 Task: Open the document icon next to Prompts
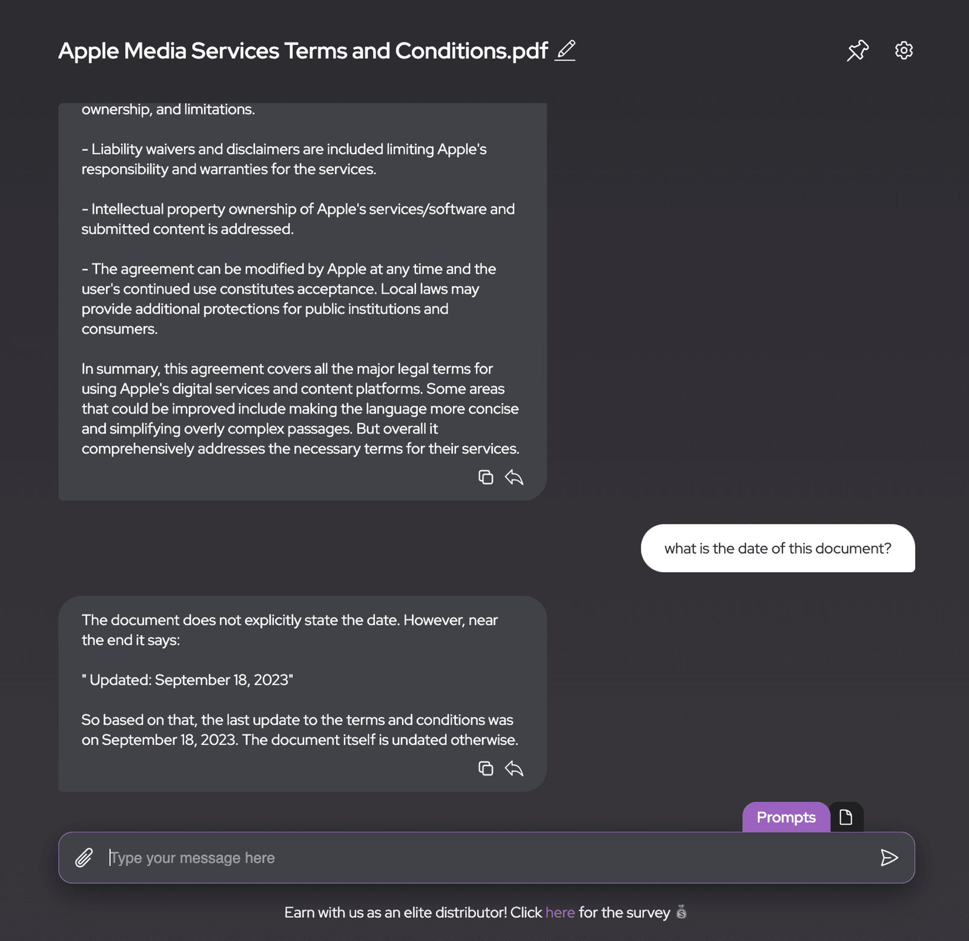(846, 817)
